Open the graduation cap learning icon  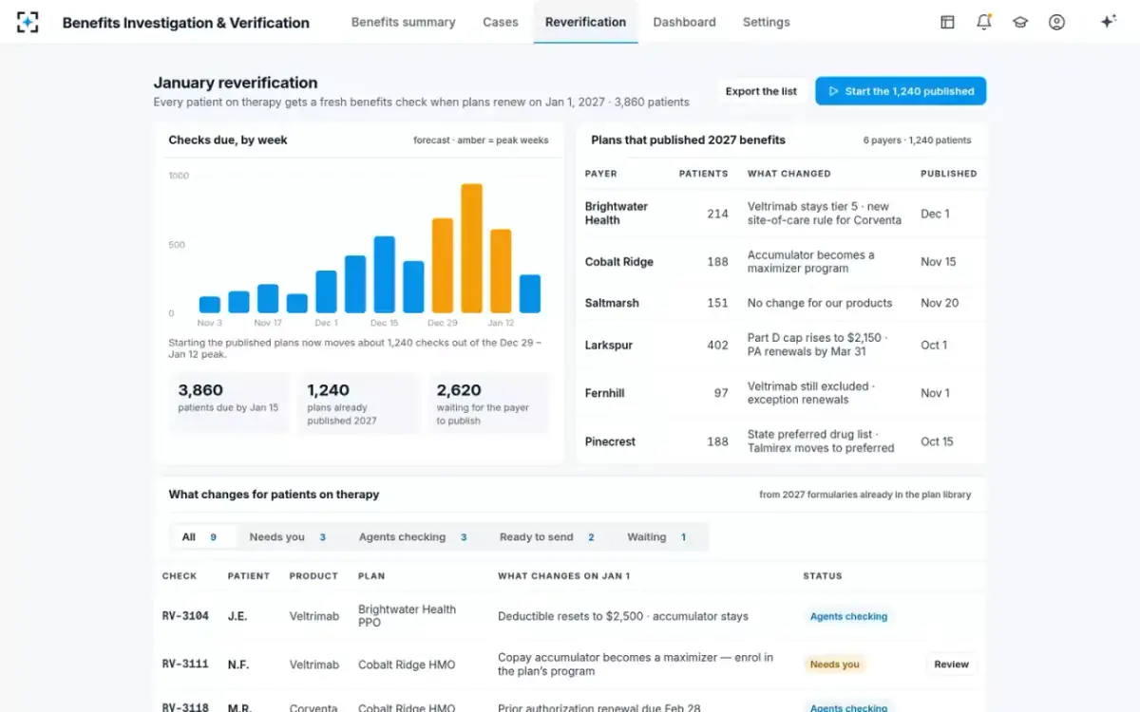click(1020, 22)
